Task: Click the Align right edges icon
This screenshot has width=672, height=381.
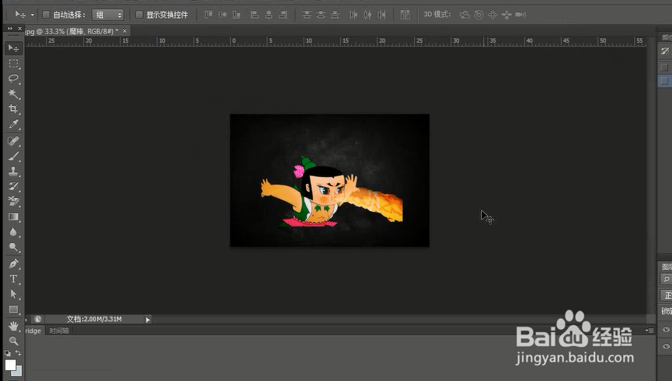Action: coord(283,15)
